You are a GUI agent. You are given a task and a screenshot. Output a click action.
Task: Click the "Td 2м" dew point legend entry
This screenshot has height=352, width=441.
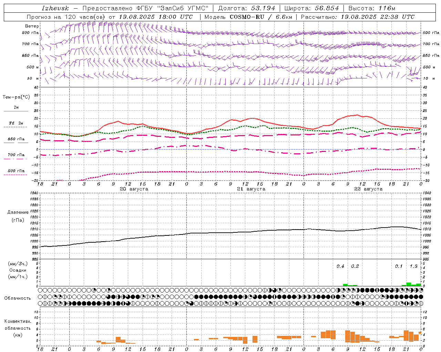tap(16, 123)
